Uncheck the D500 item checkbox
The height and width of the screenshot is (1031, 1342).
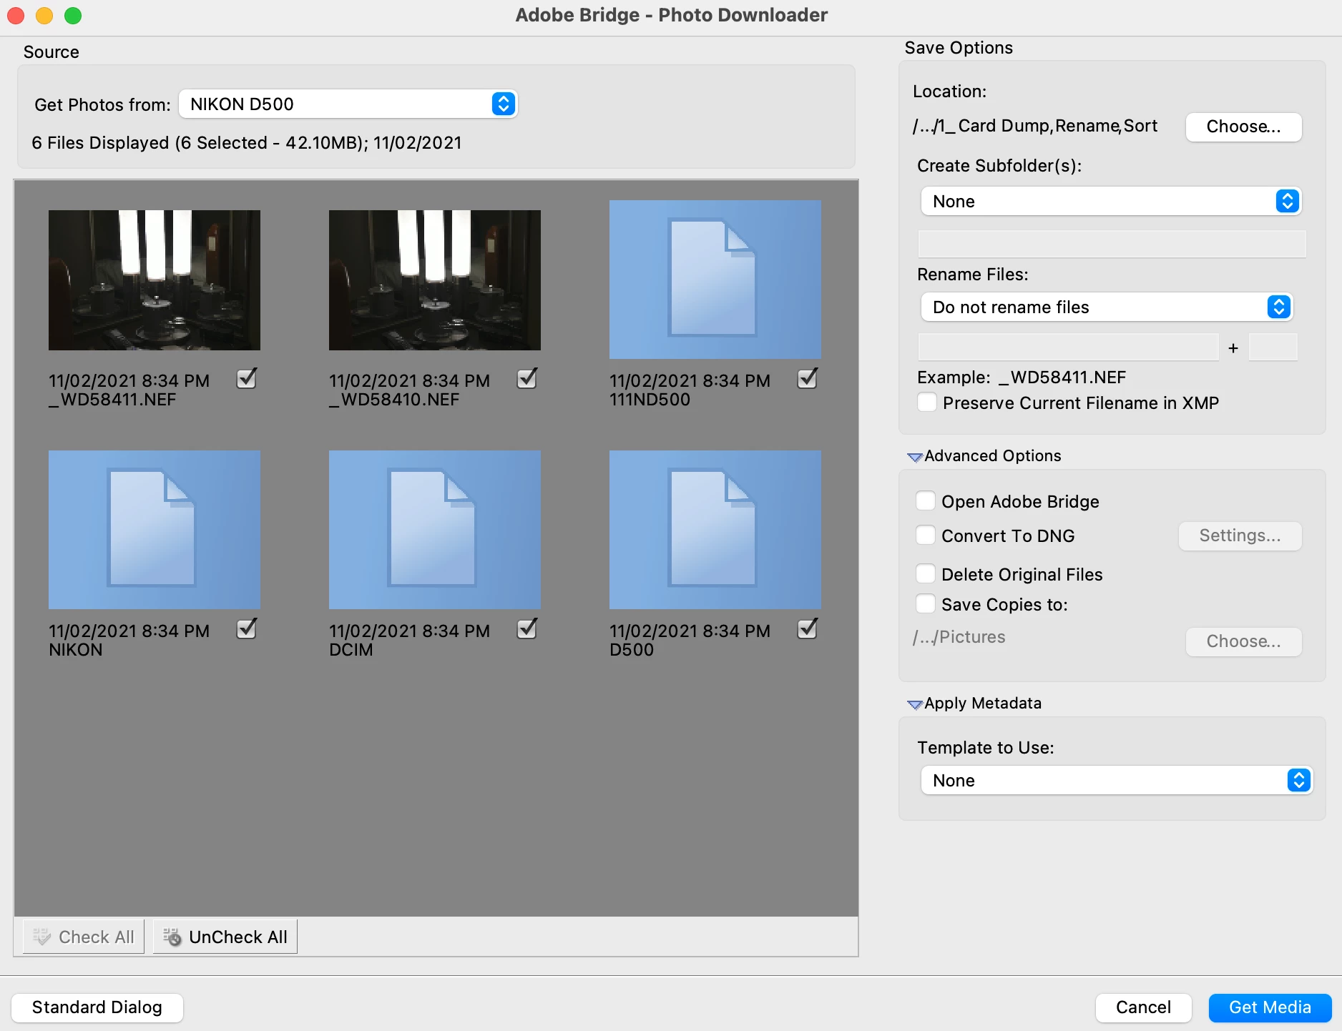coord(808,628)
